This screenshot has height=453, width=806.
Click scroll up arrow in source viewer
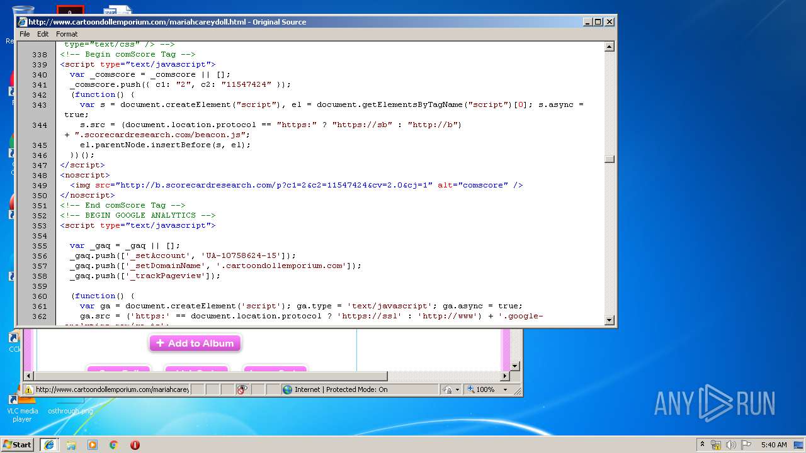pos(609,47)
